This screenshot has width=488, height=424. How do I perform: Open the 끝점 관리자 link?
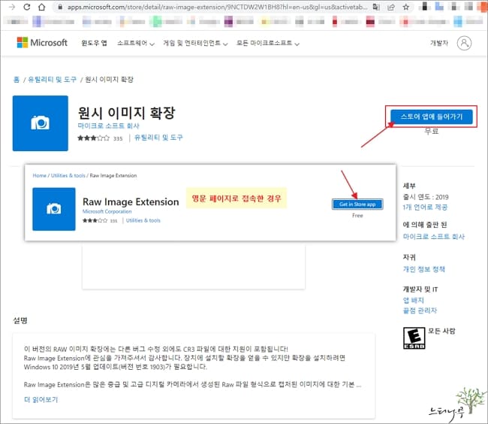click(420, 310)
